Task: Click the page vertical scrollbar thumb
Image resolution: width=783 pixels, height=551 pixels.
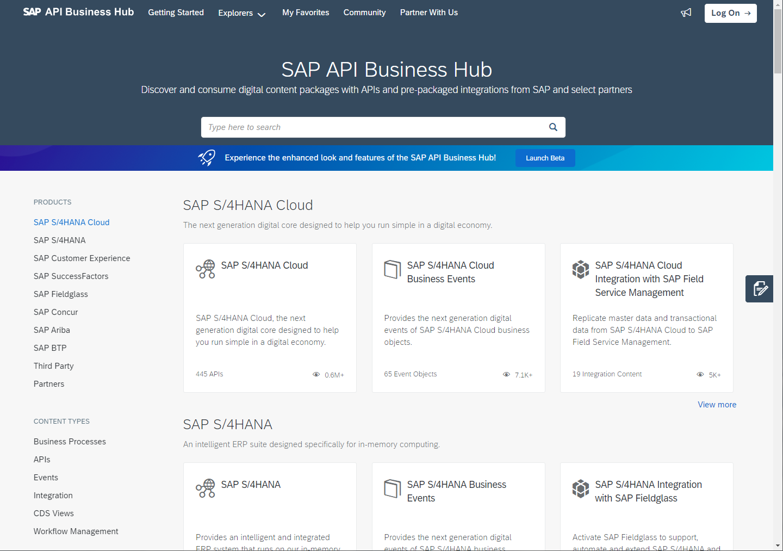Action: coord(778,41)
